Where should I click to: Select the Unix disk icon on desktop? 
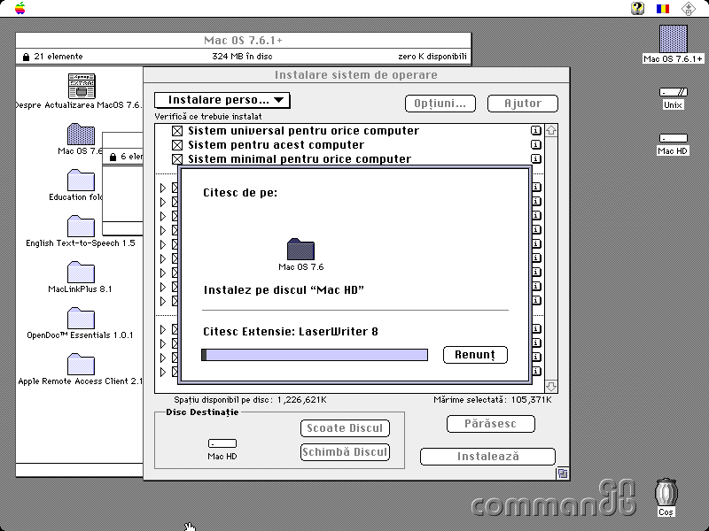coord(673,92)
